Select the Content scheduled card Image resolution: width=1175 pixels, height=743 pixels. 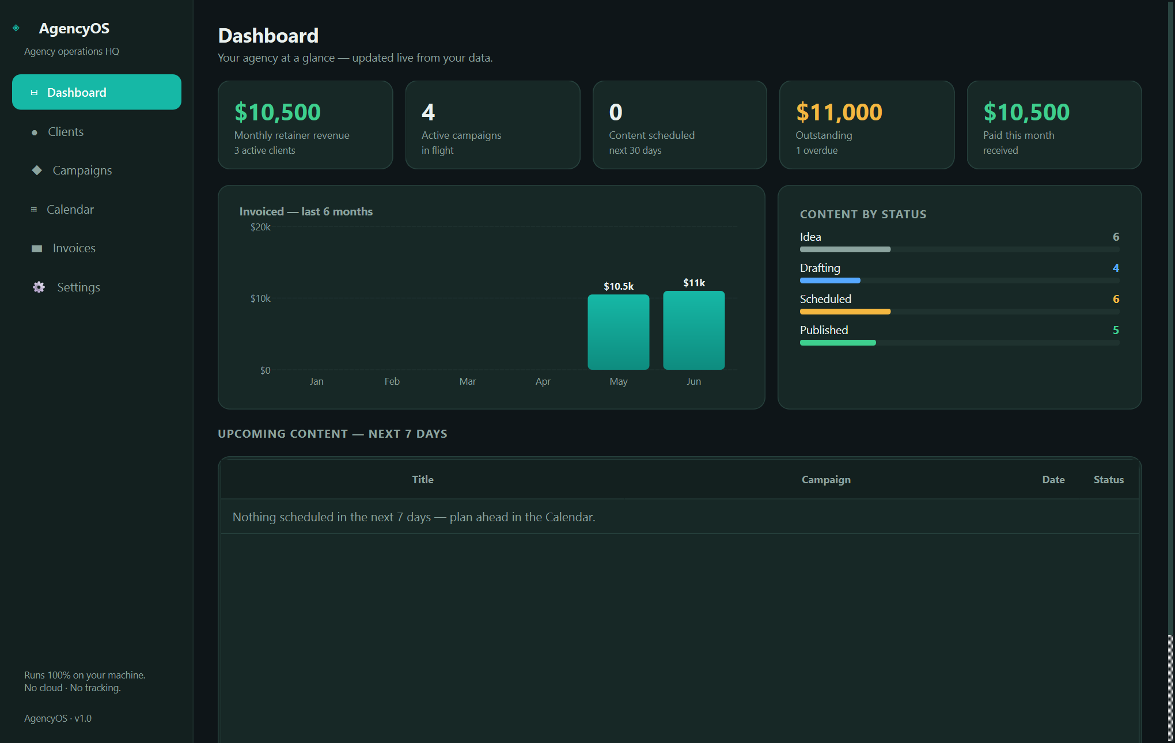click(680, 125)
